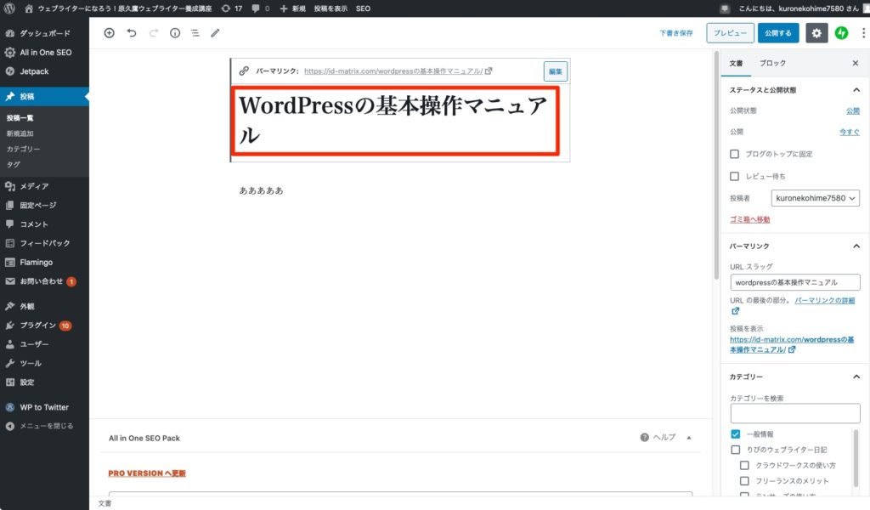Open author dropdown kuronekohime7580
The height and width of the screenshot is (510, 870).
[815, 198]
